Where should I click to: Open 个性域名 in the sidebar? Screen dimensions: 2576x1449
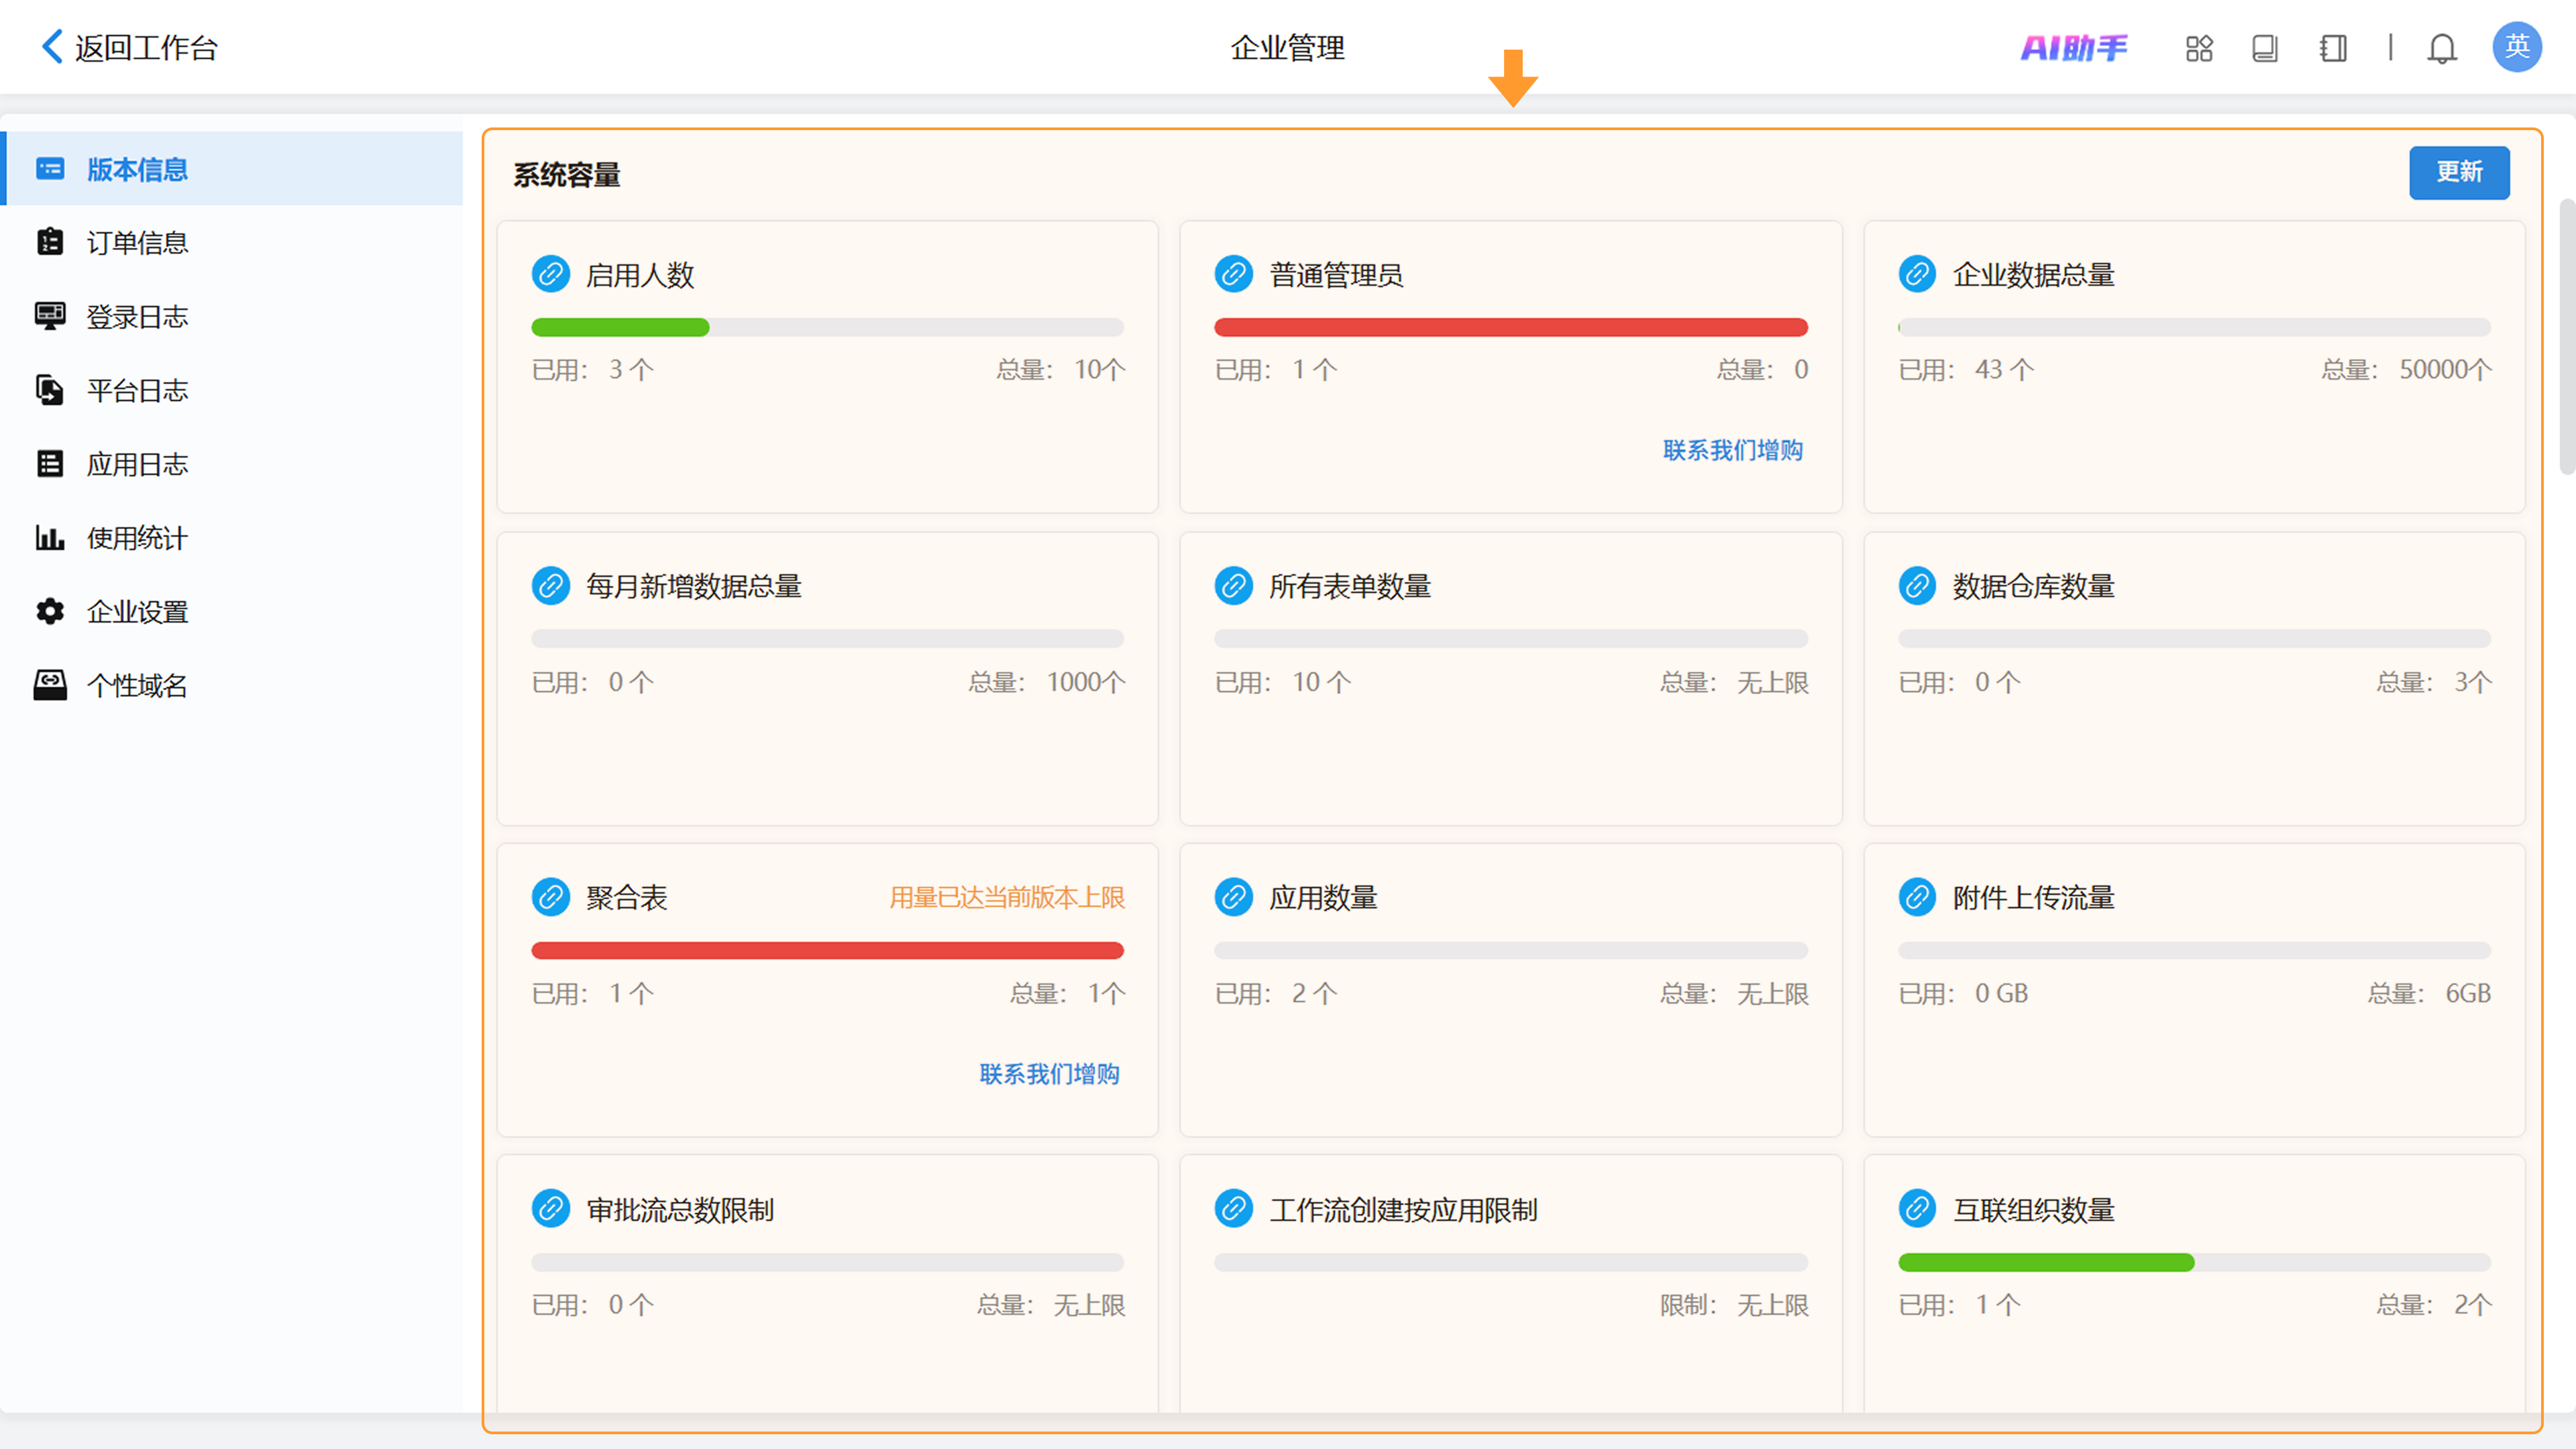(x=232, y=685)
